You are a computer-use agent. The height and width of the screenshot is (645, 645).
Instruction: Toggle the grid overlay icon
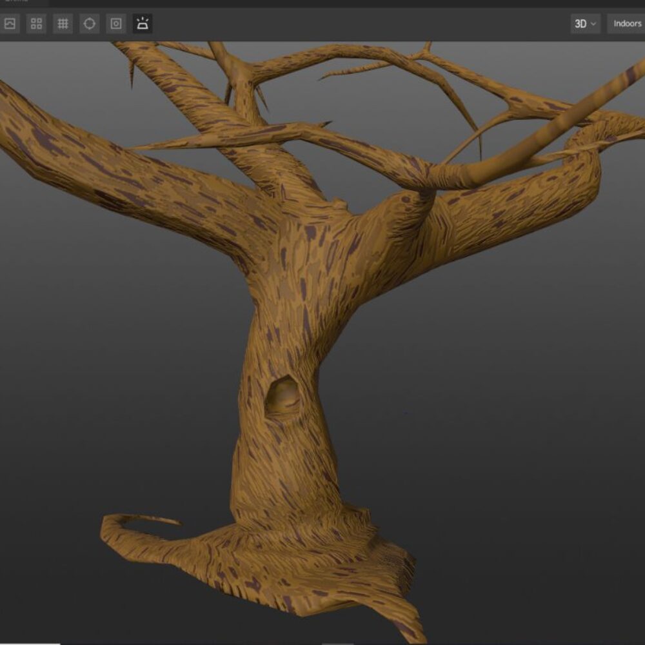tap(63, 24)
